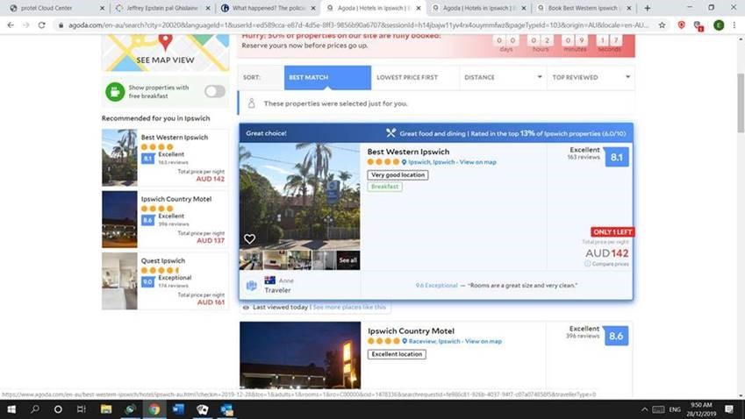Open sidebar Quest Ipswich recommendation photo
The height and width of the screenshot is (419, 745).
pyautogui.click(x=119, y=281)
